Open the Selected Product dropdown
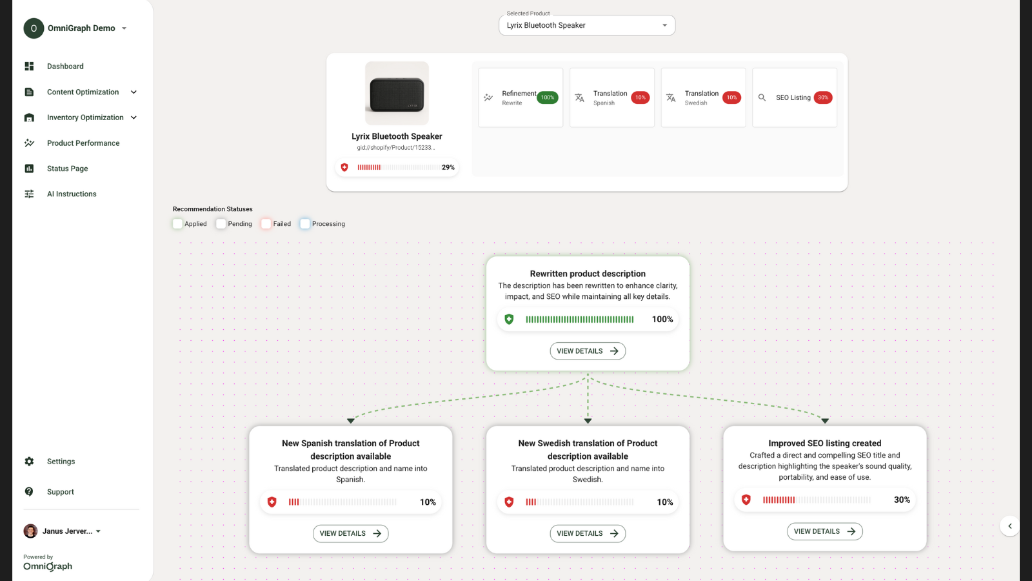 587,25
